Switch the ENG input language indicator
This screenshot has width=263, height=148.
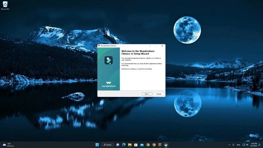(238, 145)
